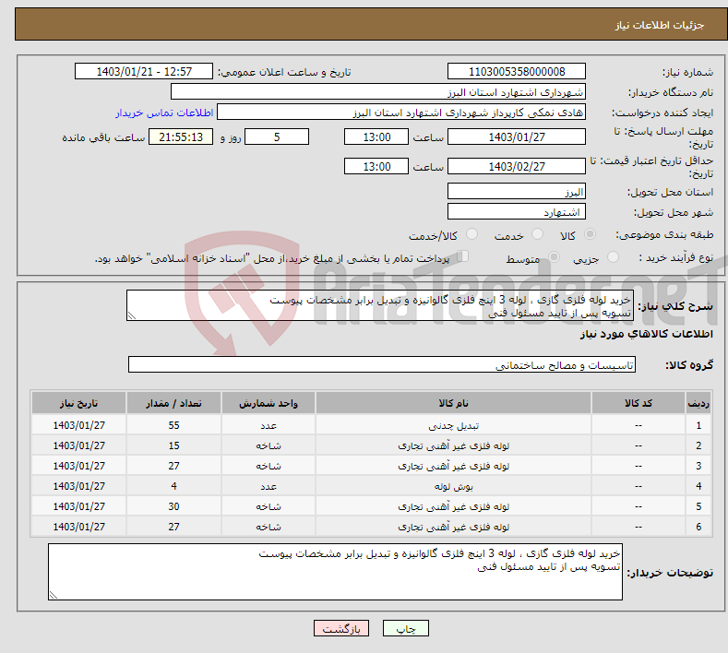Click the تاریخ نیاز column header
This screenshot has height=653, width=728.
(x=79, y=403)
